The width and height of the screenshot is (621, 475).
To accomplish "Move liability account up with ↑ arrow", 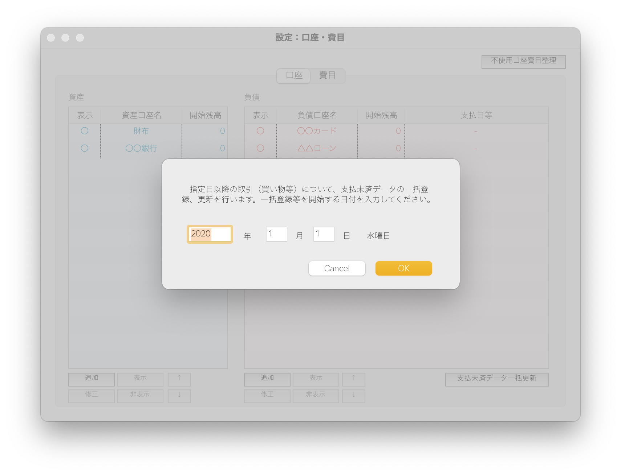I will [354, 379].
